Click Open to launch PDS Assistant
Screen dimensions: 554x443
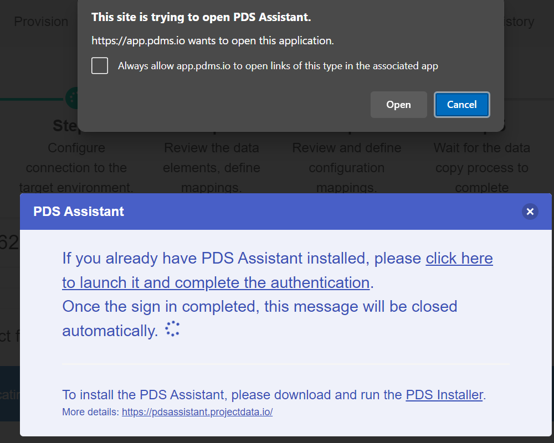[398, 104]
